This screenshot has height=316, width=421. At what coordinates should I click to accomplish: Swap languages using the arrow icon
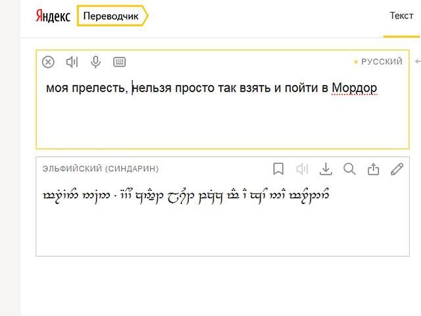417,62
